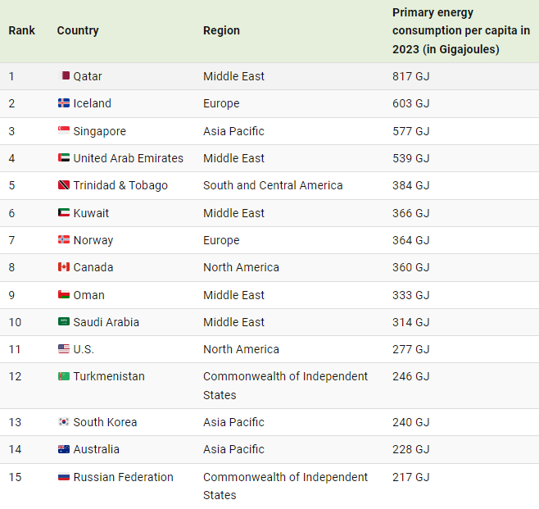Click U.S. North America region cell
This screenshot has width=539, height=509.
[241, 349]
